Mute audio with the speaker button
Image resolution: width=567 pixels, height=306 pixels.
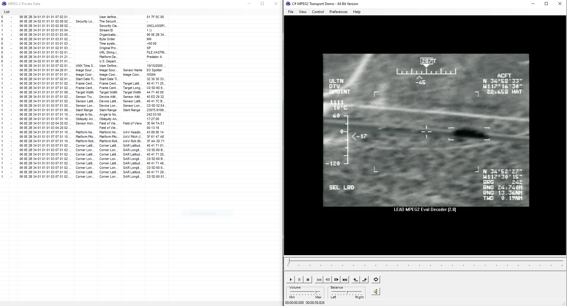[376, 292]
